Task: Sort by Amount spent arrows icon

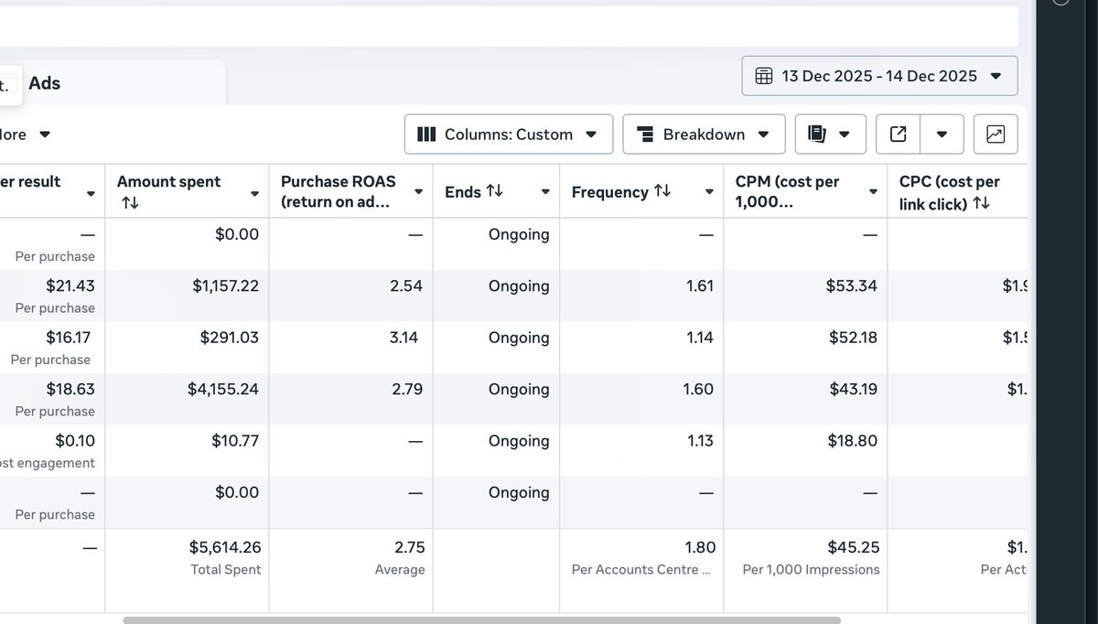Action: coord(130,202)
